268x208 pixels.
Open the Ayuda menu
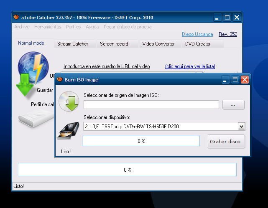pyautogui.click(x=92, y=27)
